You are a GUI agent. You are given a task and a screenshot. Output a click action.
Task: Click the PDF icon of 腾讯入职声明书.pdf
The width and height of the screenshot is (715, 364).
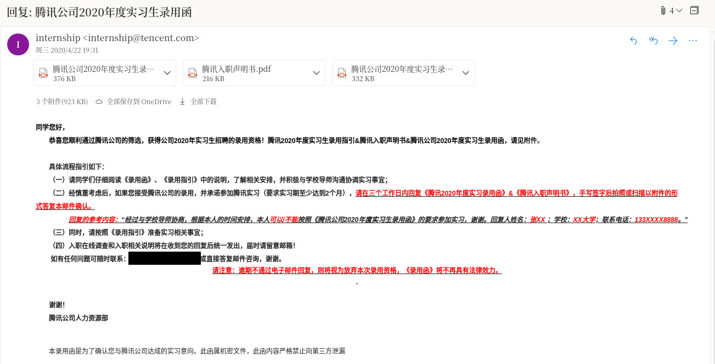[193, 73]
